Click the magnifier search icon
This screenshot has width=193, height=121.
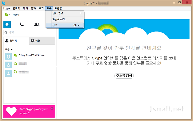coord(6,33)
